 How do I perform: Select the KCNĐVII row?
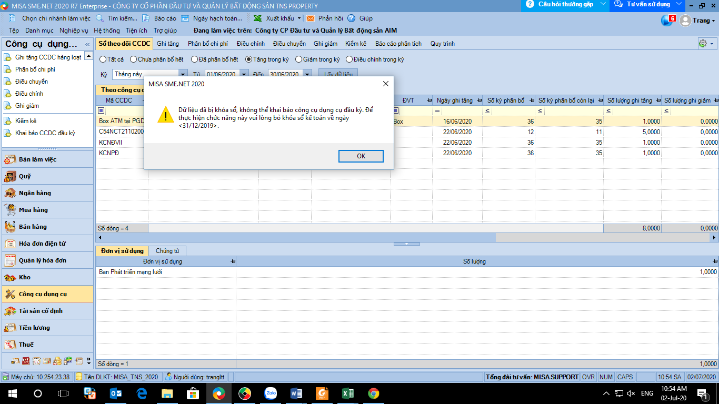[407, 143]
